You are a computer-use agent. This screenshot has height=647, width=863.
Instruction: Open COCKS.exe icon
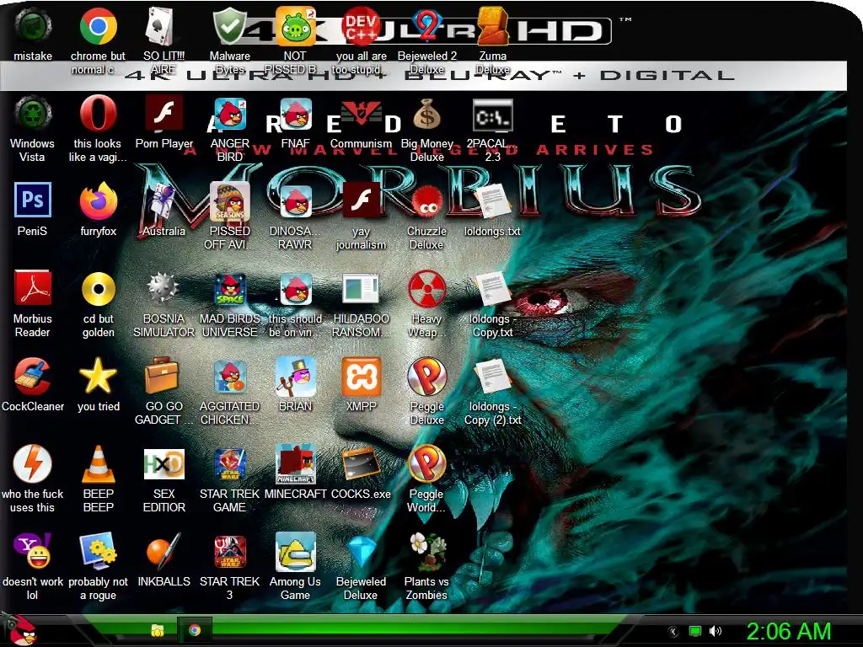[361, 464]
